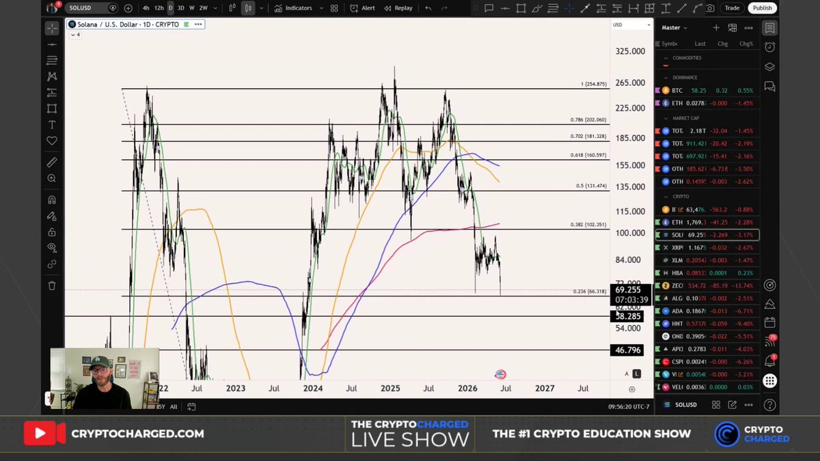The image size is (820, 461).
Task: Toggle magnet mode in left toolbar
Action: click(x=52, y=200)
